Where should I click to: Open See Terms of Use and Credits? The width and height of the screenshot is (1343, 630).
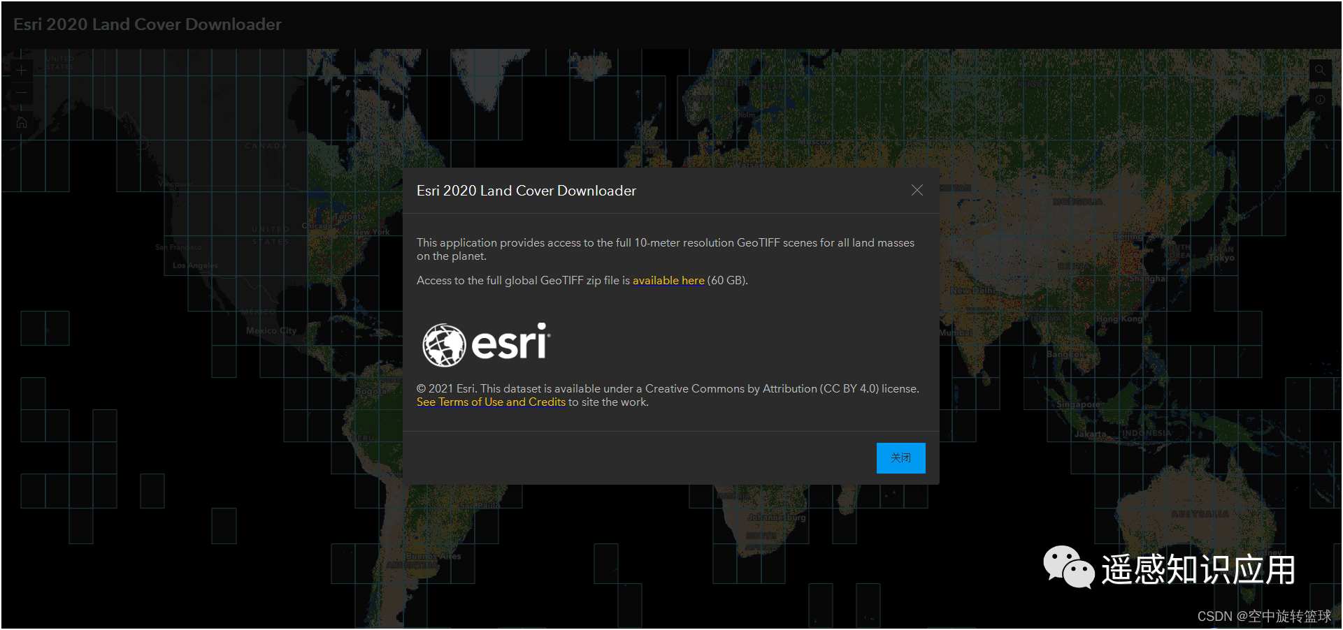(x=491, y=402)
